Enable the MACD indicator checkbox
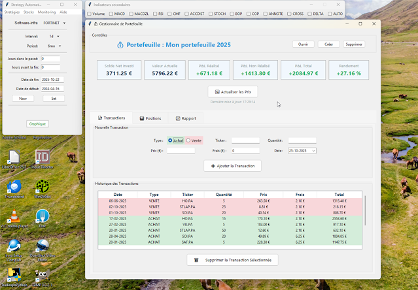The image size is (418, 290). click(x=111, y=14)
